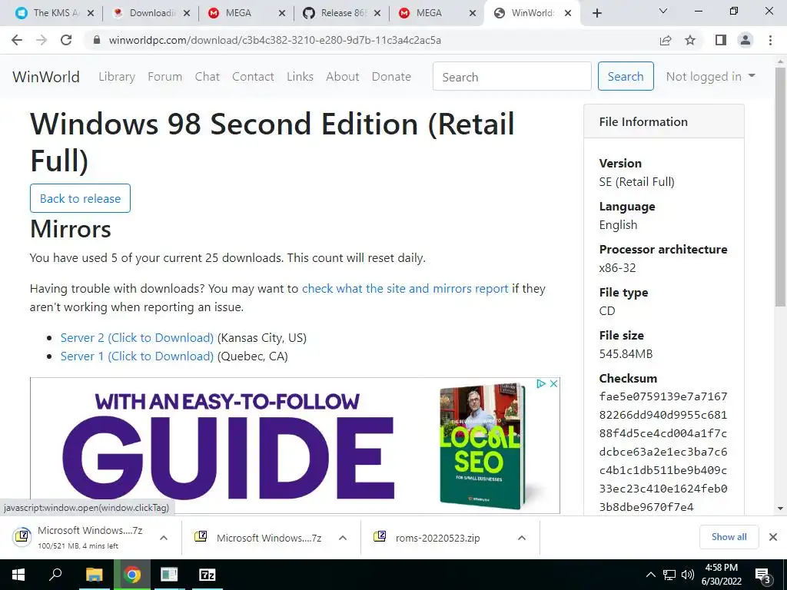Open the Links nav item
Screen dimensions: 787x590
pyautogui.click(x=301, y=77)
